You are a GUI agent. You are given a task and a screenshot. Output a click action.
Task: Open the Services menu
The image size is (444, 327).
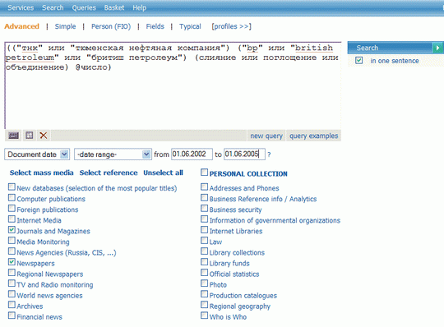[x=21, y=7]
